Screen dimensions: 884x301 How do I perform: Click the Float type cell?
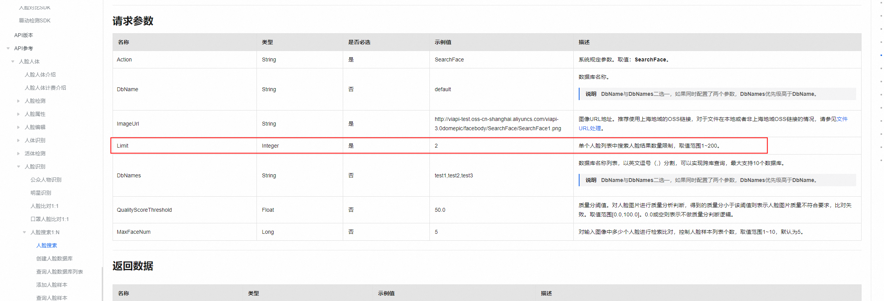(x=268, y=210)
